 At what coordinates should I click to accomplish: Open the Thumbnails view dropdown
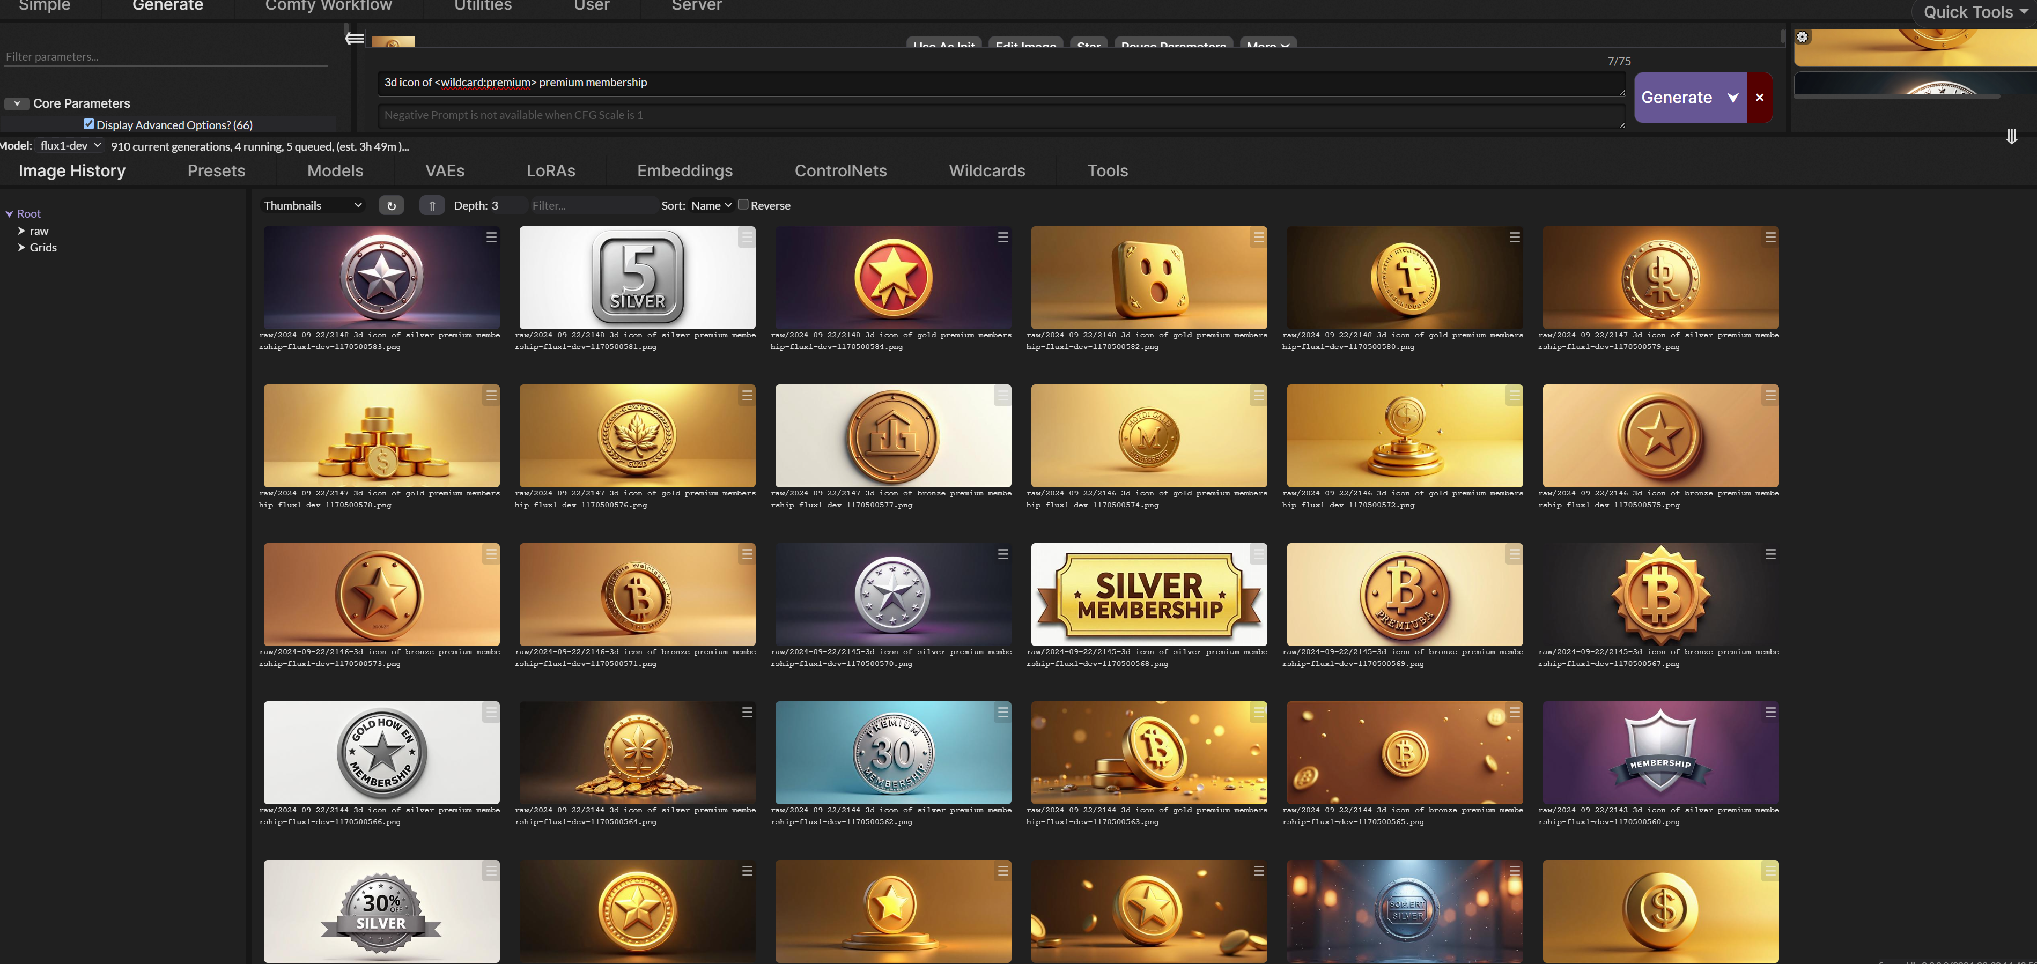pos(312,205)
